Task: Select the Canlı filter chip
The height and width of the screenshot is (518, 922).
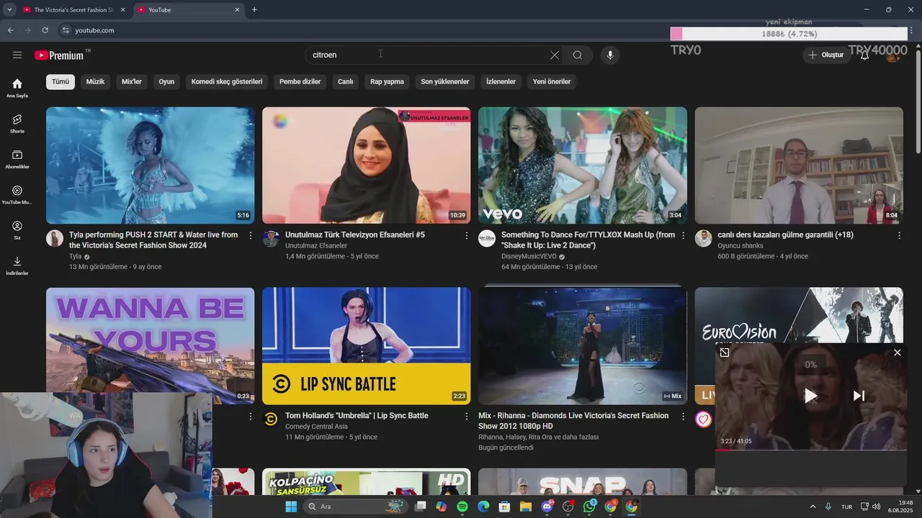Action: point(346,81)
